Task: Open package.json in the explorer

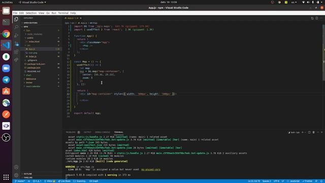Action: (x=34, y=68)
